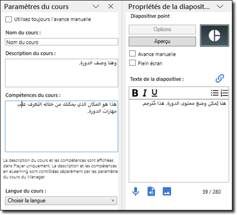Expand the Propriétés de la diapositive menu
The image size is (237, 215).
pyautogui.click(x=220, y=6)
